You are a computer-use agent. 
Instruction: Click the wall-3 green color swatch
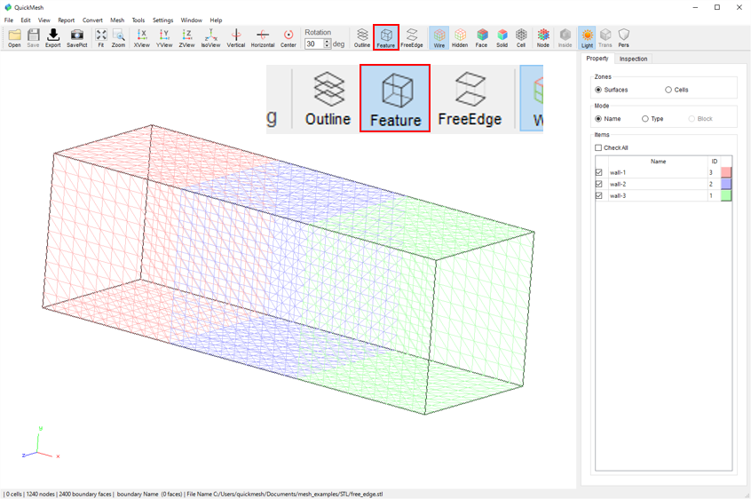point(726,195)
